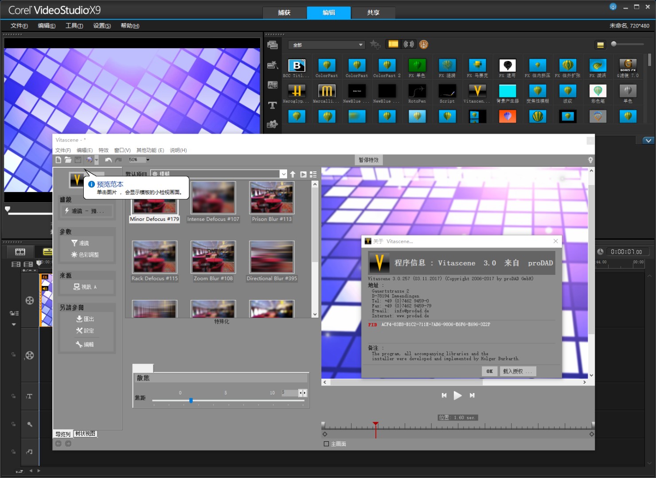656x478 pixels.
Task: Show video filters with filmstrip toggle
Action: click(x=393, y=44)
